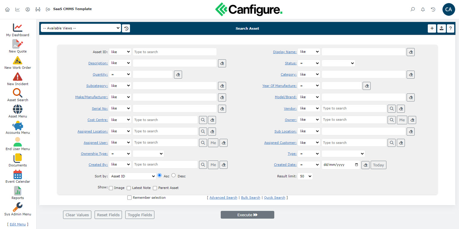This screenshot has width=459, height=229.
Task: Expand the Available Views dropdown
Action: click(x=81, y=28)
